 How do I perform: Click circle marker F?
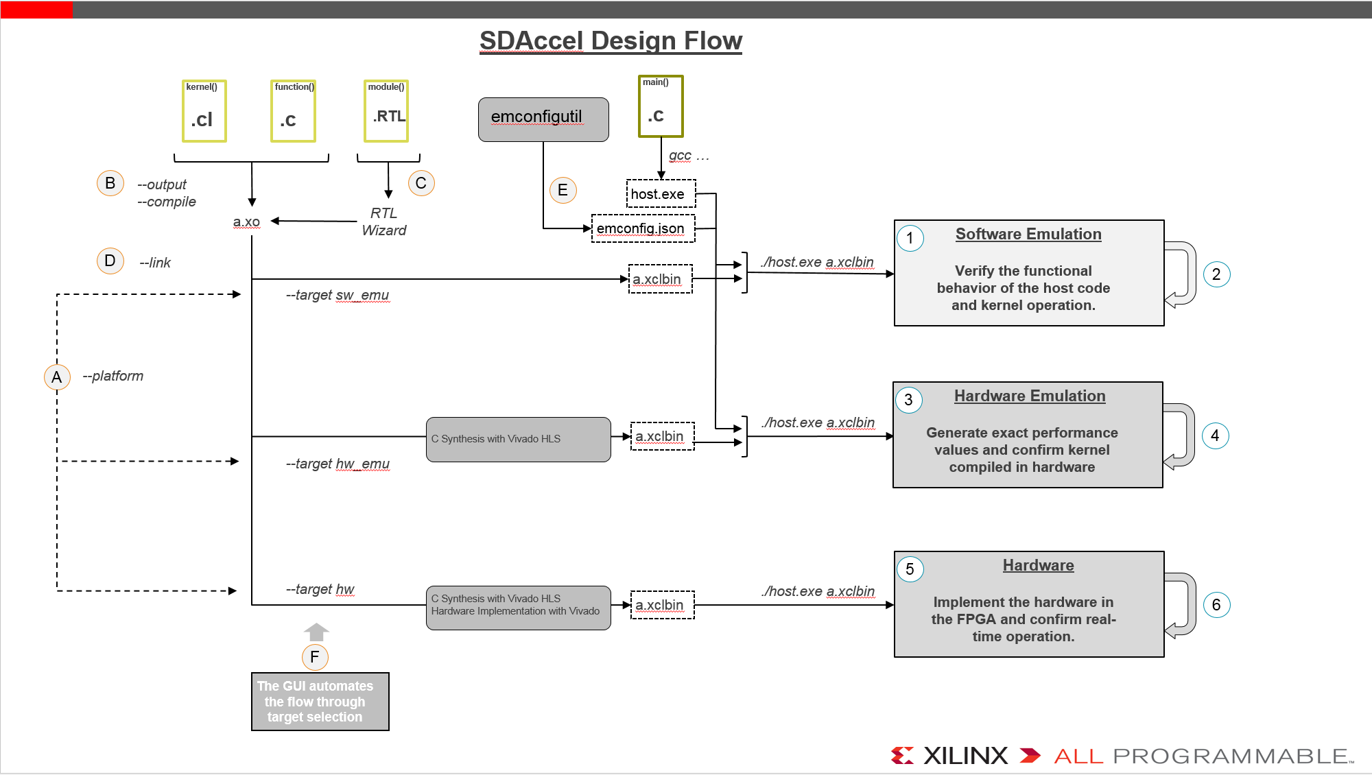315,657
